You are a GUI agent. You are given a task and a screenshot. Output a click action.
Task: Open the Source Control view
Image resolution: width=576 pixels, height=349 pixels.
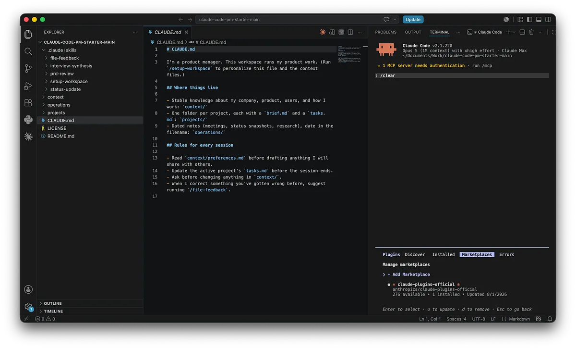(x=28, y=68)
